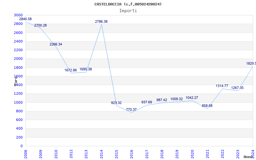The height and width of the screenshot is (160, 256).
Task: Click x-axis year 2010
Action: tap(56, 154)
